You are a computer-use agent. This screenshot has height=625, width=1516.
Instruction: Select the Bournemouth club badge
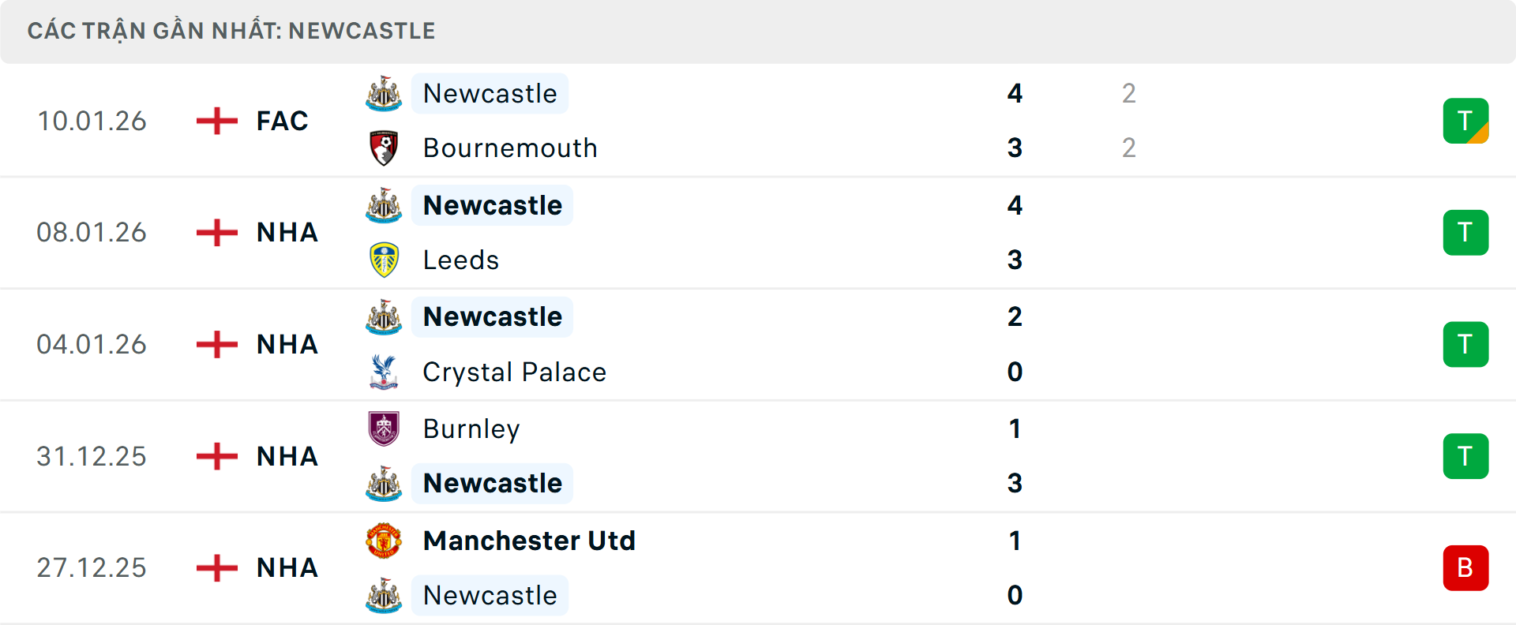pyautogui.click(x=384, y=148)
